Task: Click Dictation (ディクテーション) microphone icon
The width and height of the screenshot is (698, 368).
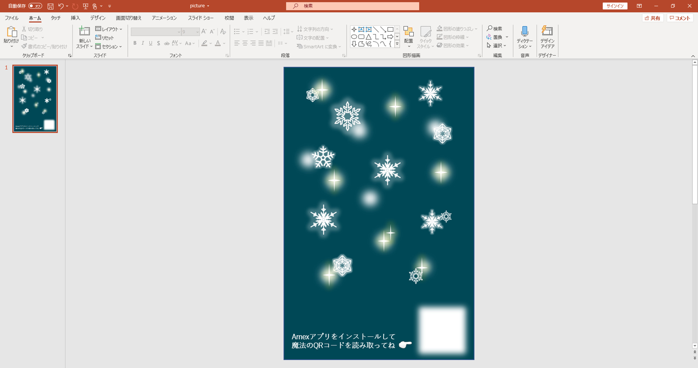Action: coord(525,32)
